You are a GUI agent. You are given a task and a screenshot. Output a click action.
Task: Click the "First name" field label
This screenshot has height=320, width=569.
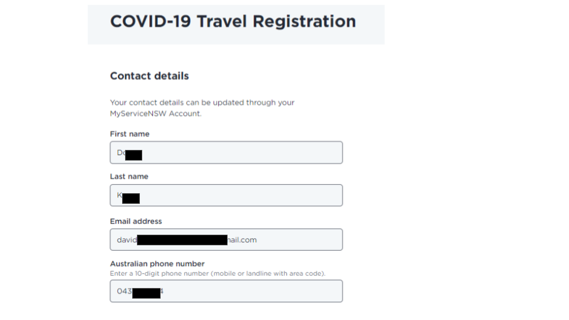pos(129,134)
